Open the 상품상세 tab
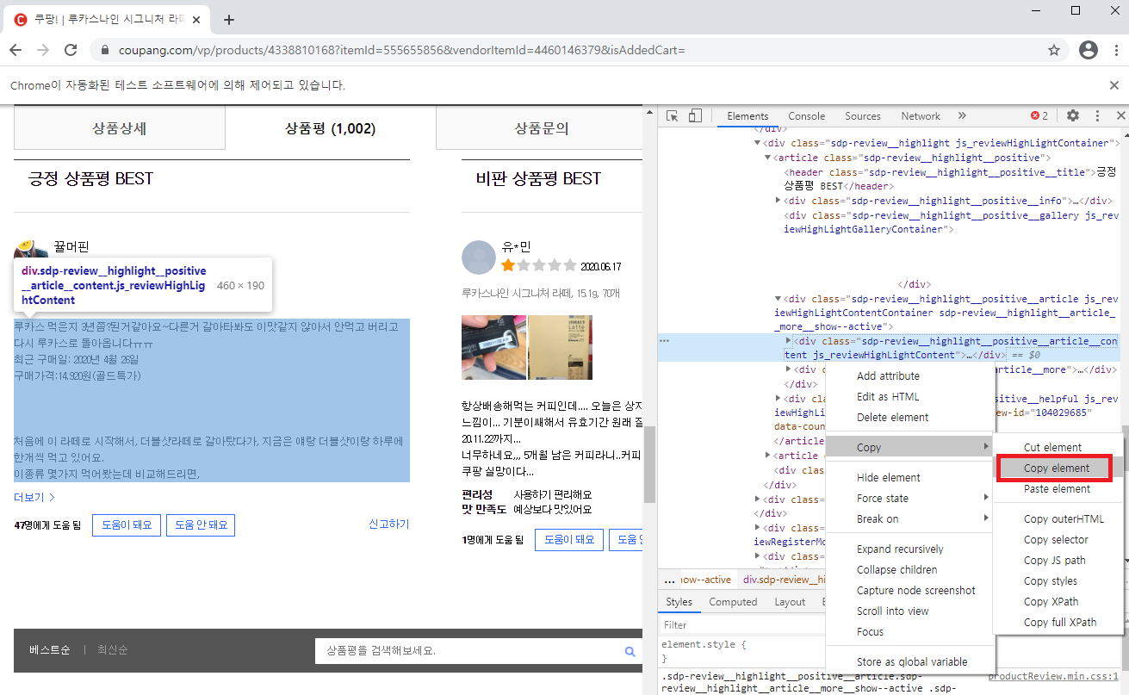Image resolution: width=1129 pixels, height=695 pixels. tap(120, 128)
